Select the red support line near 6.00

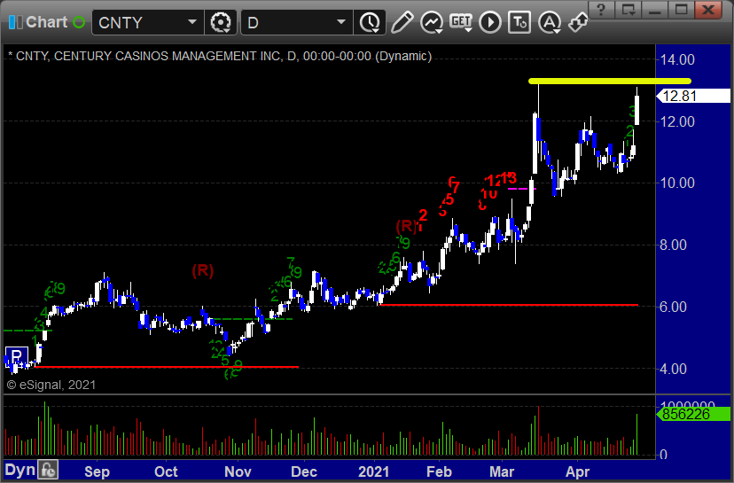click(510, 305)
